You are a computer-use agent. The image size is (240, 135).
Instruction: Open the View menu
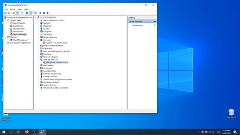(19, 9)
